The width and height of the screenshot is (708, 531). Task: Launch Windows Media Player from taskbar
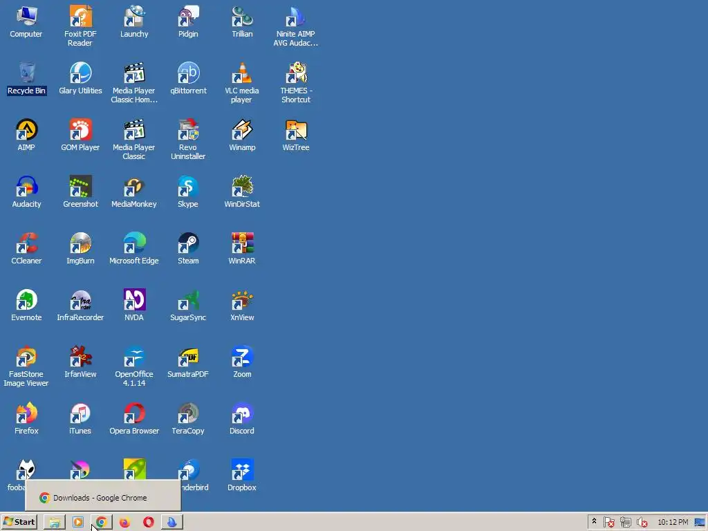pos(78,523)
